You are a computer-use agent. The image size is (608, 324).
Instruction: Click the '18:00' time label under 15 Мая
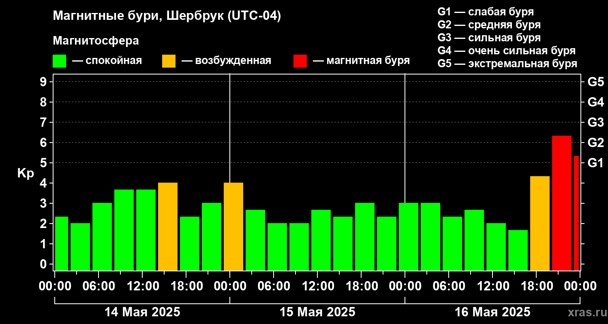point(361,286)
